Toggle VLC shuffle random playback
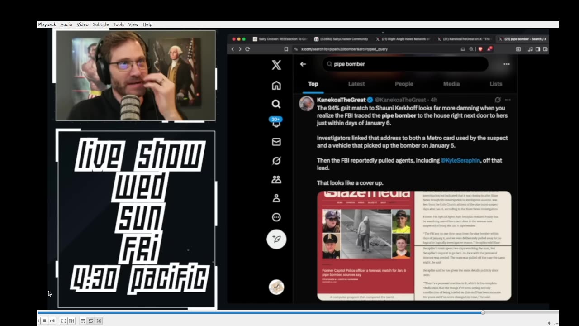The height and width of the screenshot is (326, 579). pyautogui.click(x=99, y=321)
